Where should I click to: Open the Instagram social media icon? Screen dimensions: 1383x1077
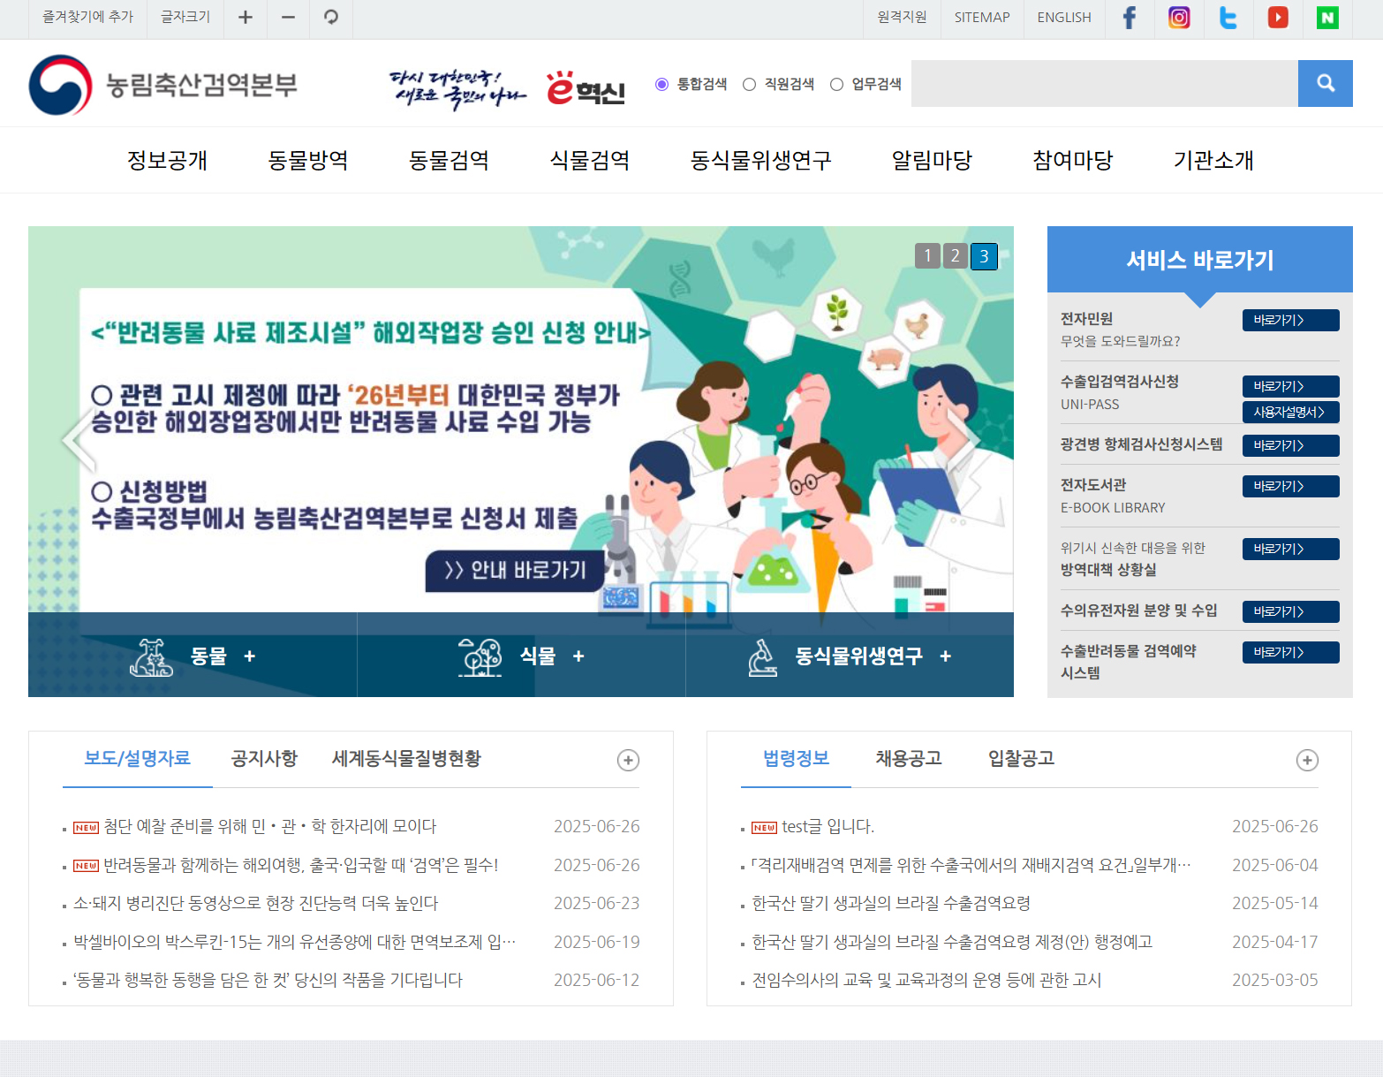point(1178,17)
